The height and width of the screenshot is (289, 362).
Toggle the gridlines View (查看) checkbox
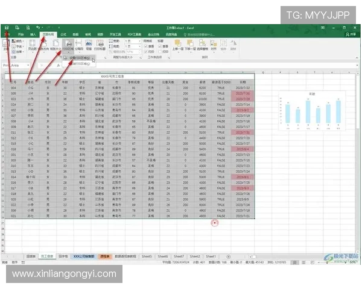point(145,46)
